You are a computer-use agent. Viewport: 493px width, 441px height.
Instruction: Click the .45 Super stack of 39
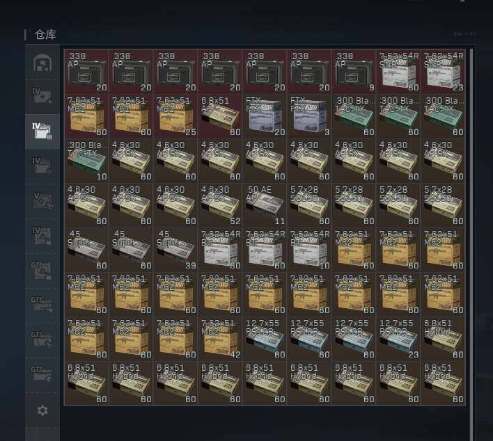(x=175, y=249)
